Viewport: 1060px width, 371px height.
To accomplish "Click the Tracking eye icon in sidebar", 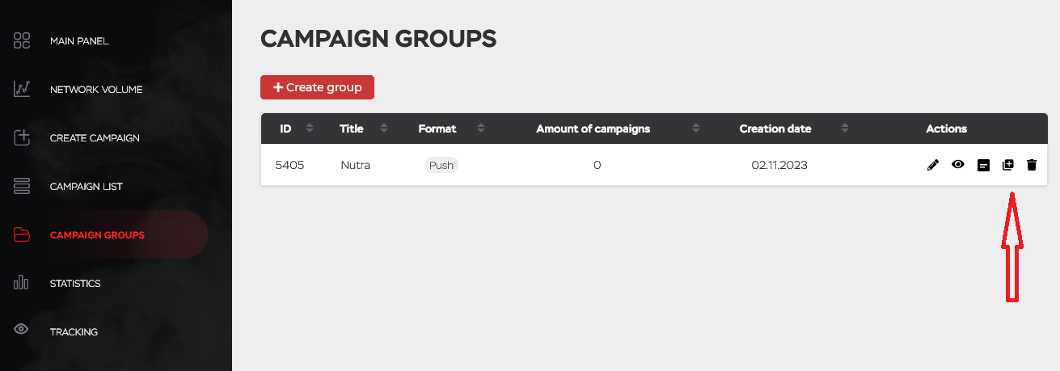I will point(22,329).
